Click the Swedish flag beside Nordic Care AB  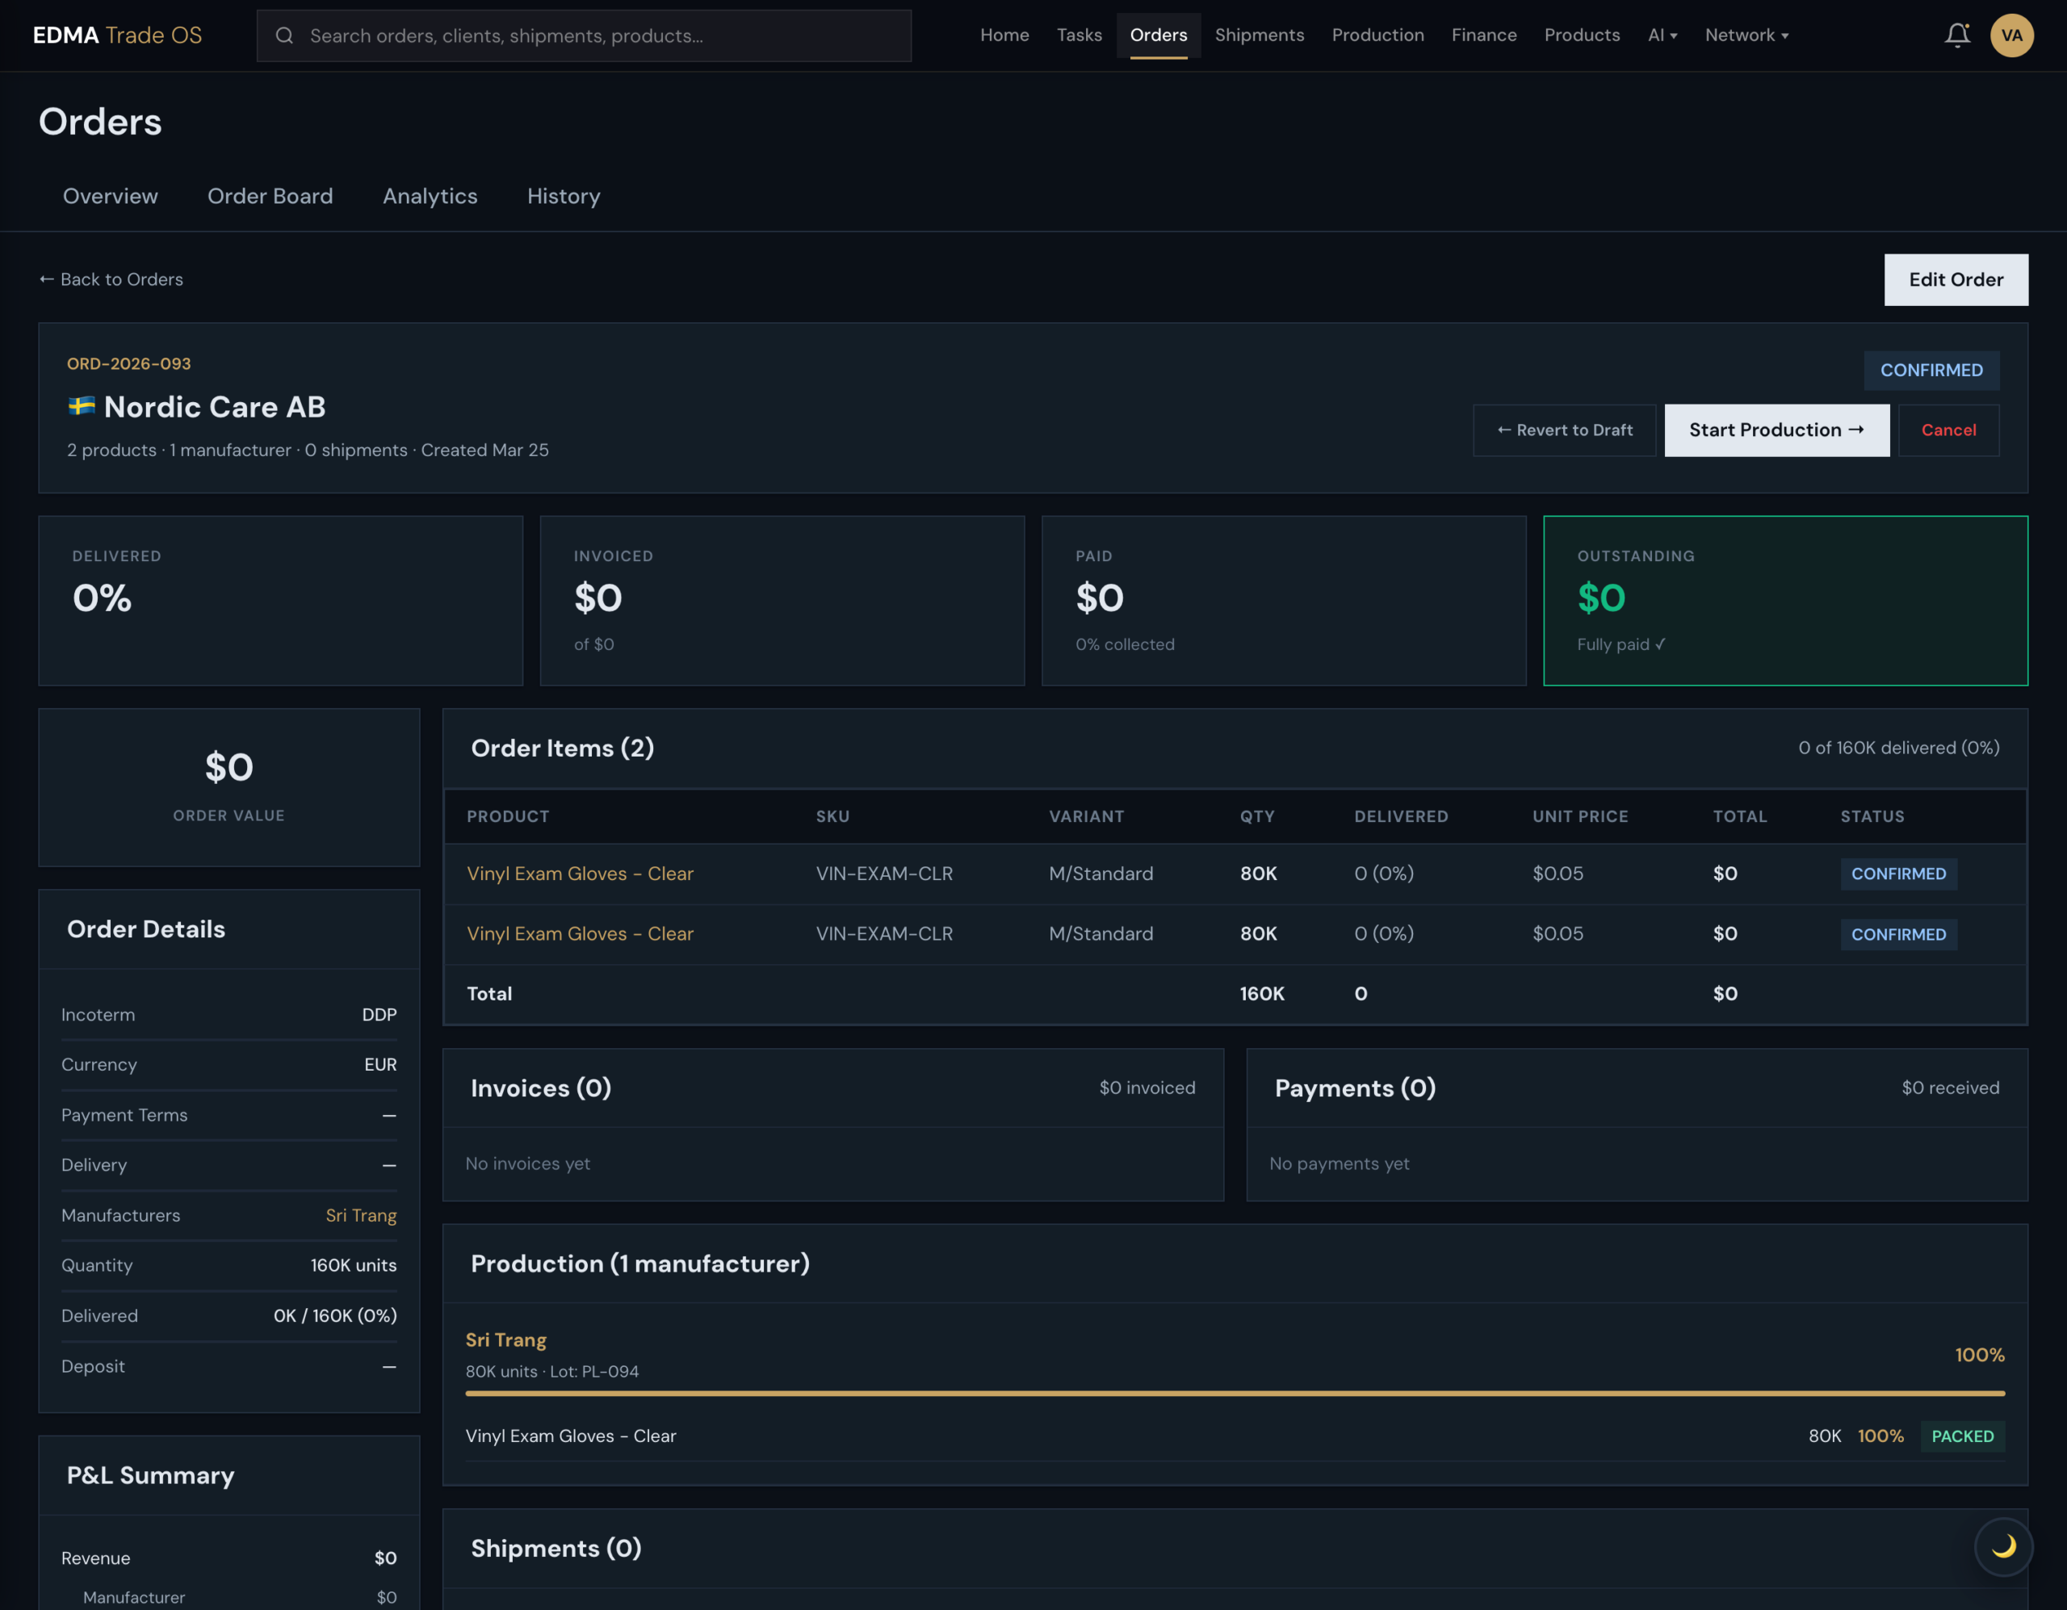(82, 406)
